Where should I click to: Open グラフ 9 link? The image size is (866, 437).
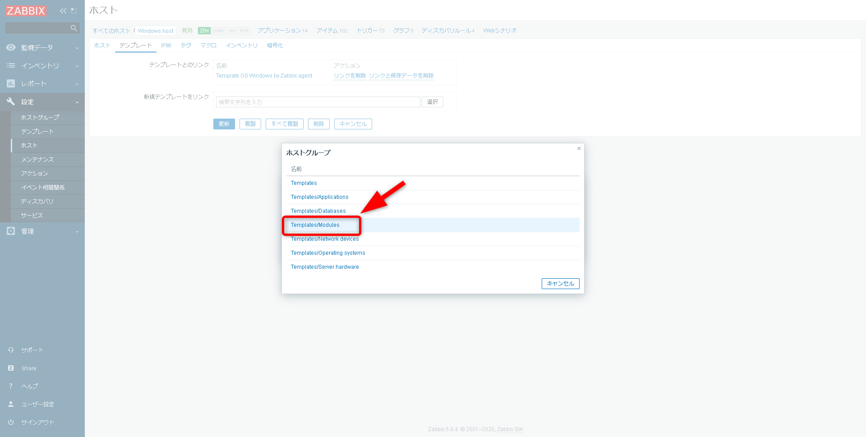point(403,31)
